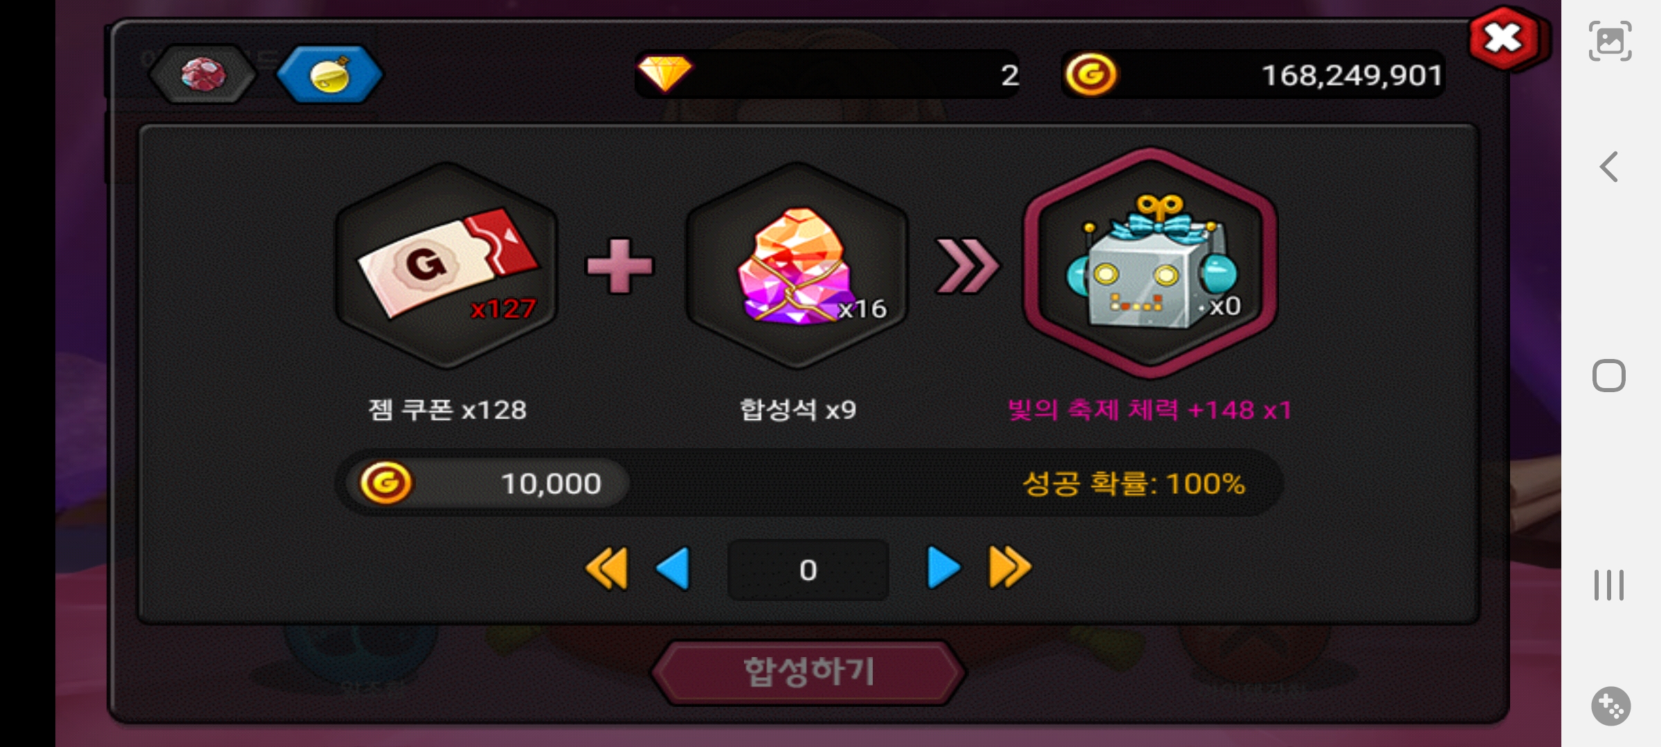Tap the Android back chevron
The height and width of the screenshot is (747, 1661).
1609,167
